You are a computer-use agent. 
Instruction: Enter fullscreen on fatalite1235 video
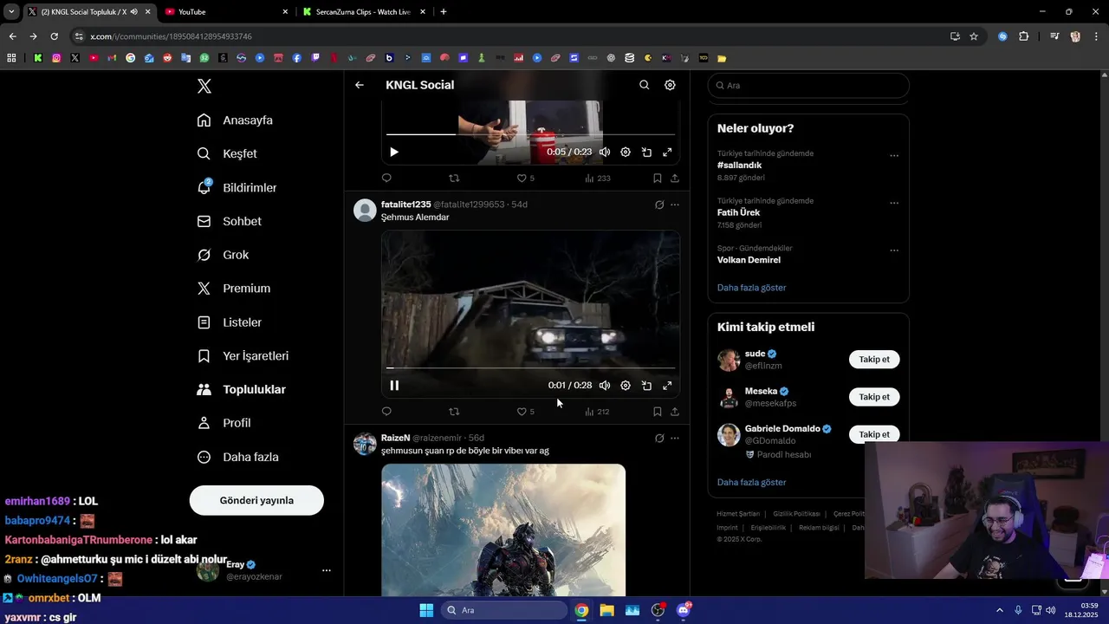pyautogui.click(x=667, y=386)
